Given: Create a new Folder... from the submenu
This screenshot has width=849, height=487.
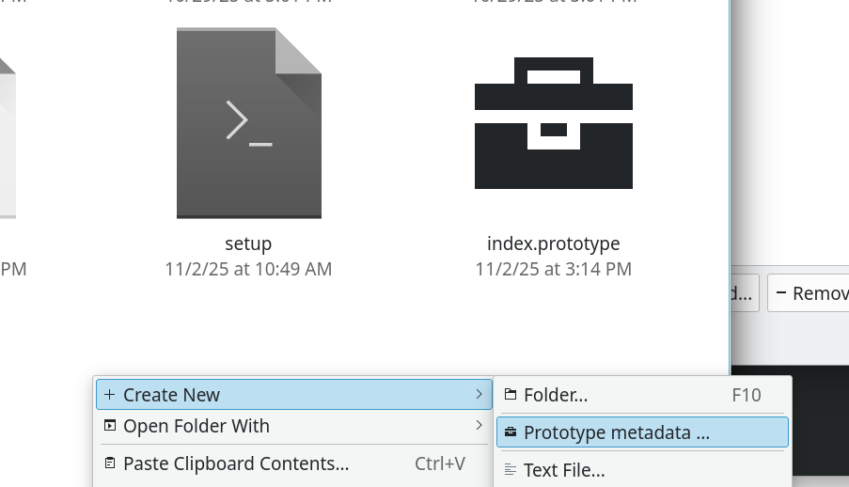Looking at the screenshot, I should pyautogui.click(x=556, y=395).
